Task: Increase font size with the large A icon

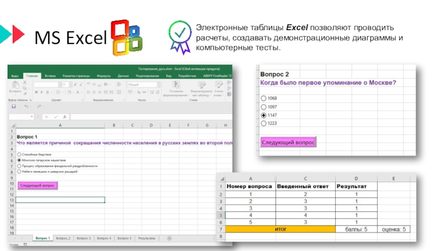Action: pyautogui.click(x=75, y=85)
